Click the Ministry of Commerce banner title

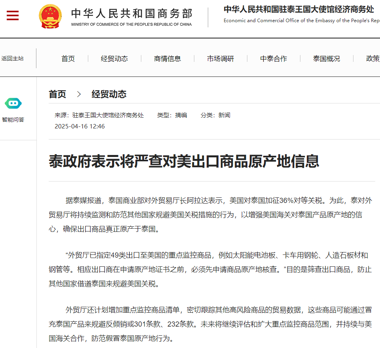coord(131,14)
